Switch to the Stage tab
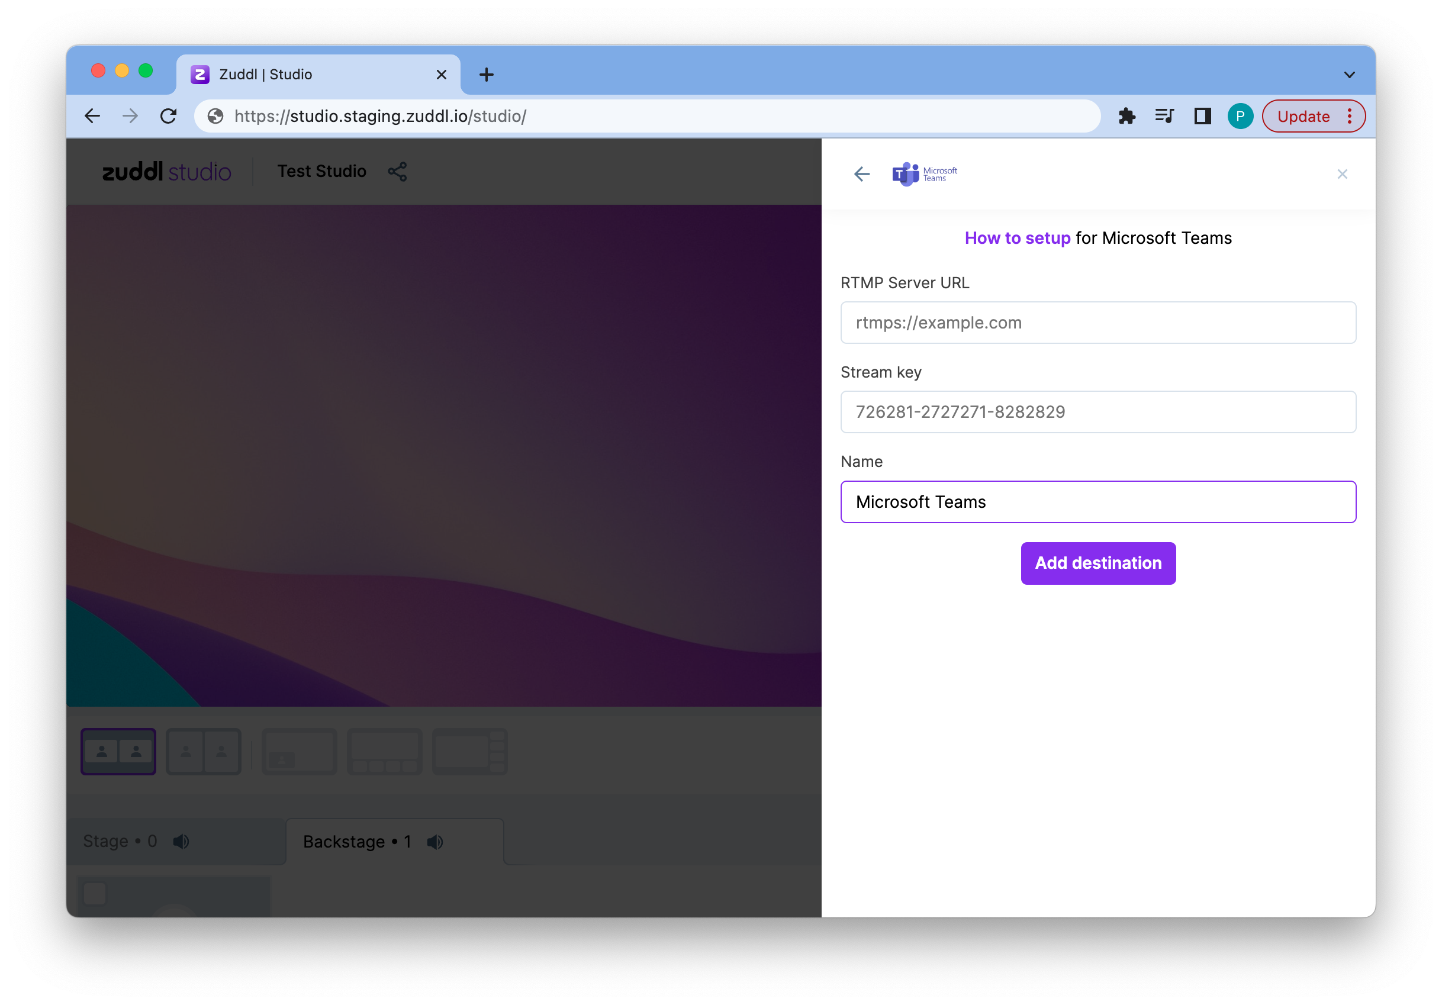Screen dimensions: 1442x1005 [x=120, y=841]
